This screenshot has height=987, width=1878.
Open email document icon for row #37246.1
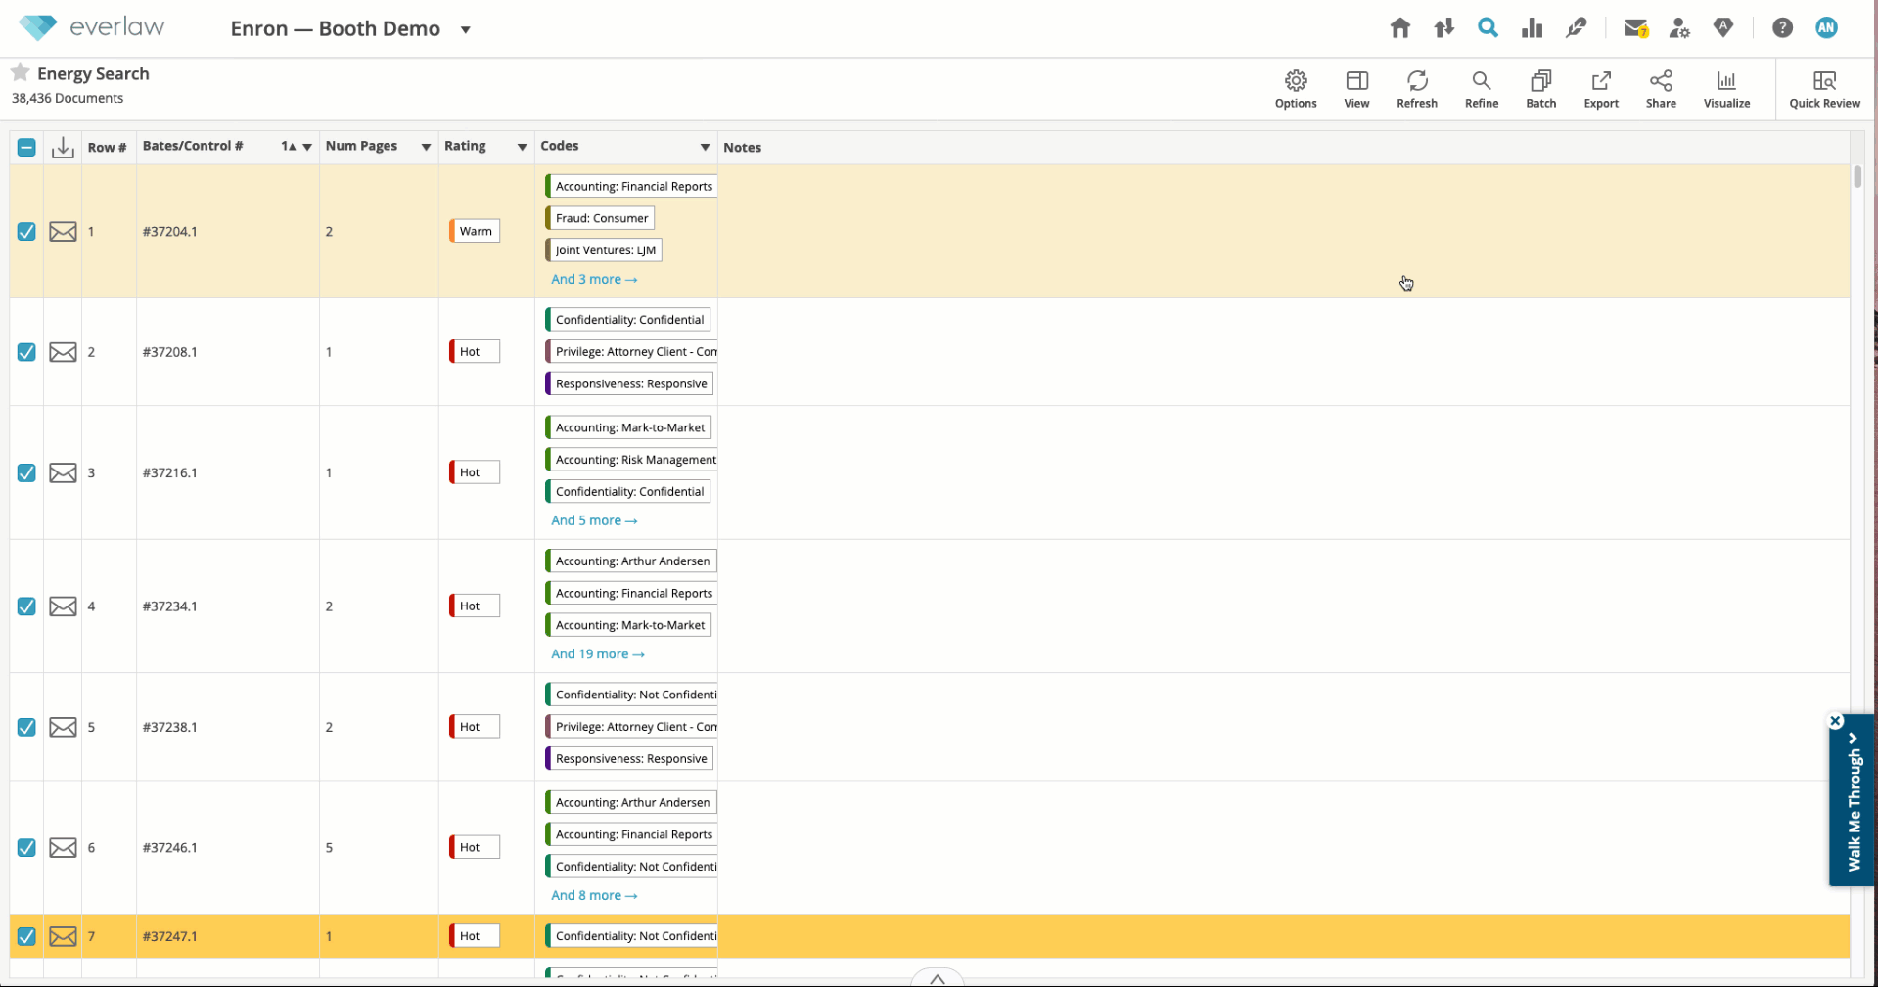pos(63,848)
